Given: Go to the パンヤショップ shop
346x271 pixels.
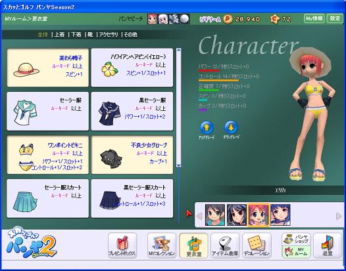Looking at the screenshot, I should (296, 240).
